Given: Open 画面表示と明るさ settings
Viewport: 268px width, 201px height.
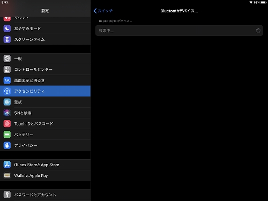Looking at the screenshot, I should tap(45, 80).
